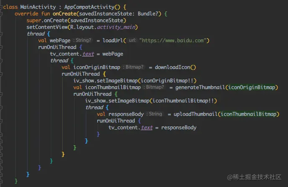Click the 'class' keyword

pyautogui.click(x=10, y=7)
